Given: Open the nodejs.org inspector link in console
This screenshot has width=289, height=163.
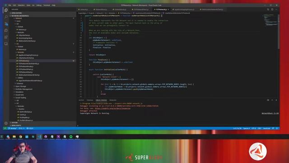Looking at the screenshot, I should tap(112, 108).
